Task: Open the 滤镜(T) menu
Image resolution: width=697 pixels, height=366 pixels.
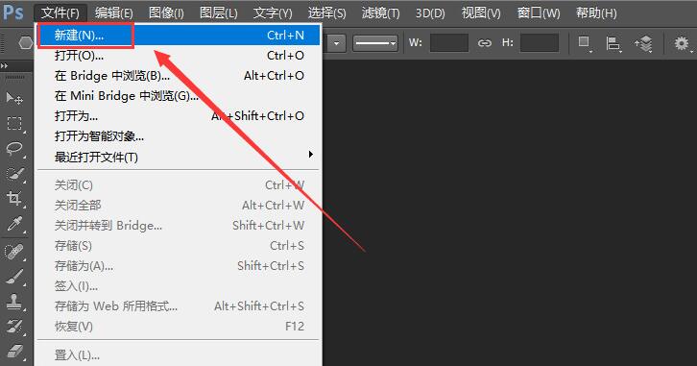Action: (380, 12)
